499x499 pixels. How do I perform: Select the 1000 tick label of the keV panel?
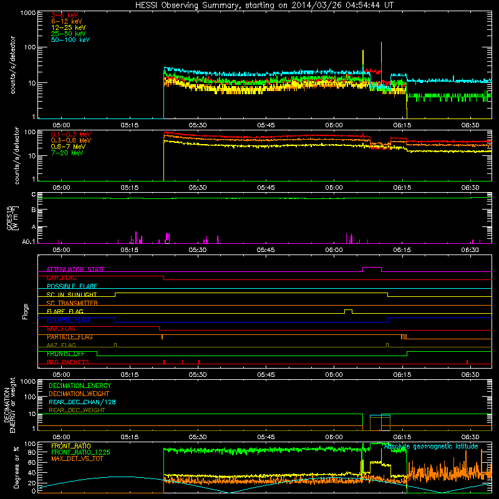(28, 13)
